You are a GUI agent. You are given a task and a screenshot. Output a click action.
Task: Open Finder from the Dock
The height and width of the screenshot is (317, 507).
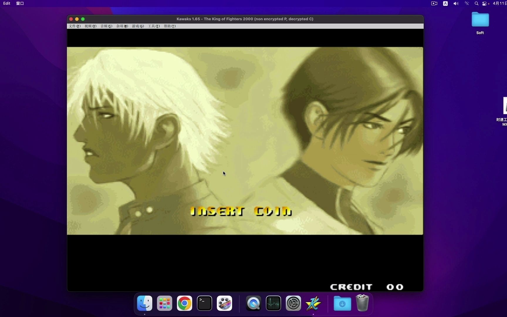point(145,303)
